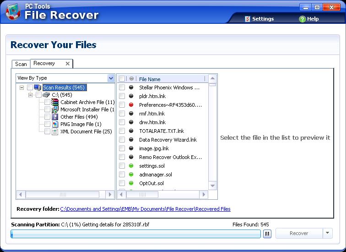Click the C:\ drive icon in tree

click(46, 95)
